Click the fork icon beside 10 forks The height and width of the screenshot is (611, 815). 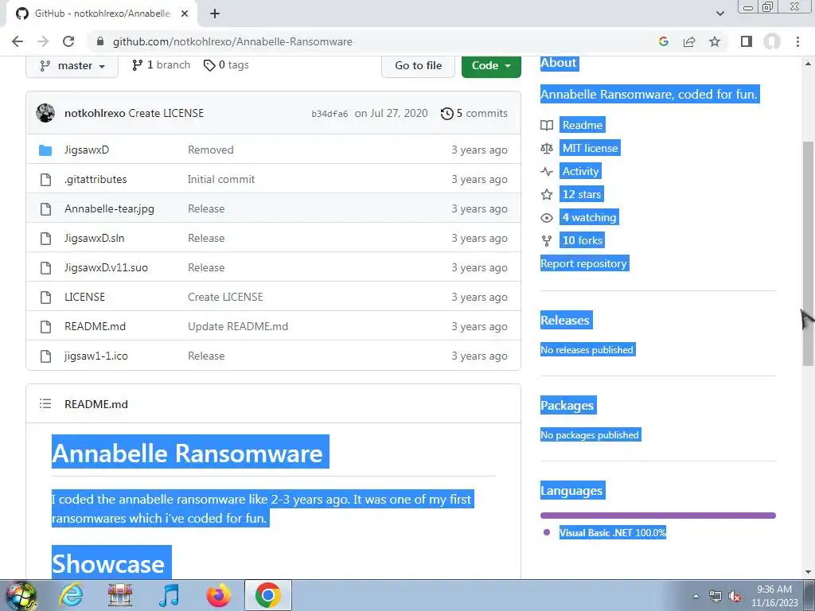click(546, 240)
